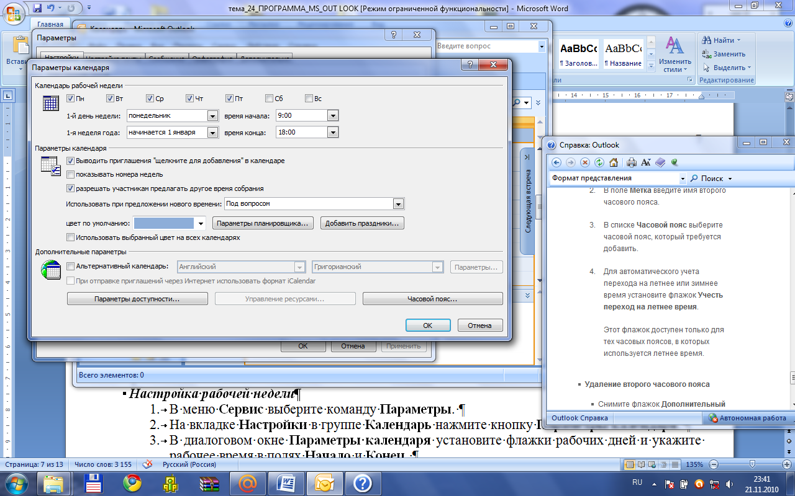Open the время начала dropdown

[332, 116]
